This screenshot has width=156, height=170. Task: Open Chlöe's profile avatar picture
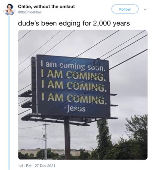point(9,9)
